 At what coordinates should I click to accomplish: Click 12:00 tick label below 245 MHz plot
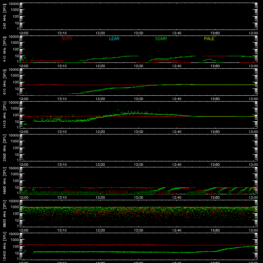(x=24, y=33)
